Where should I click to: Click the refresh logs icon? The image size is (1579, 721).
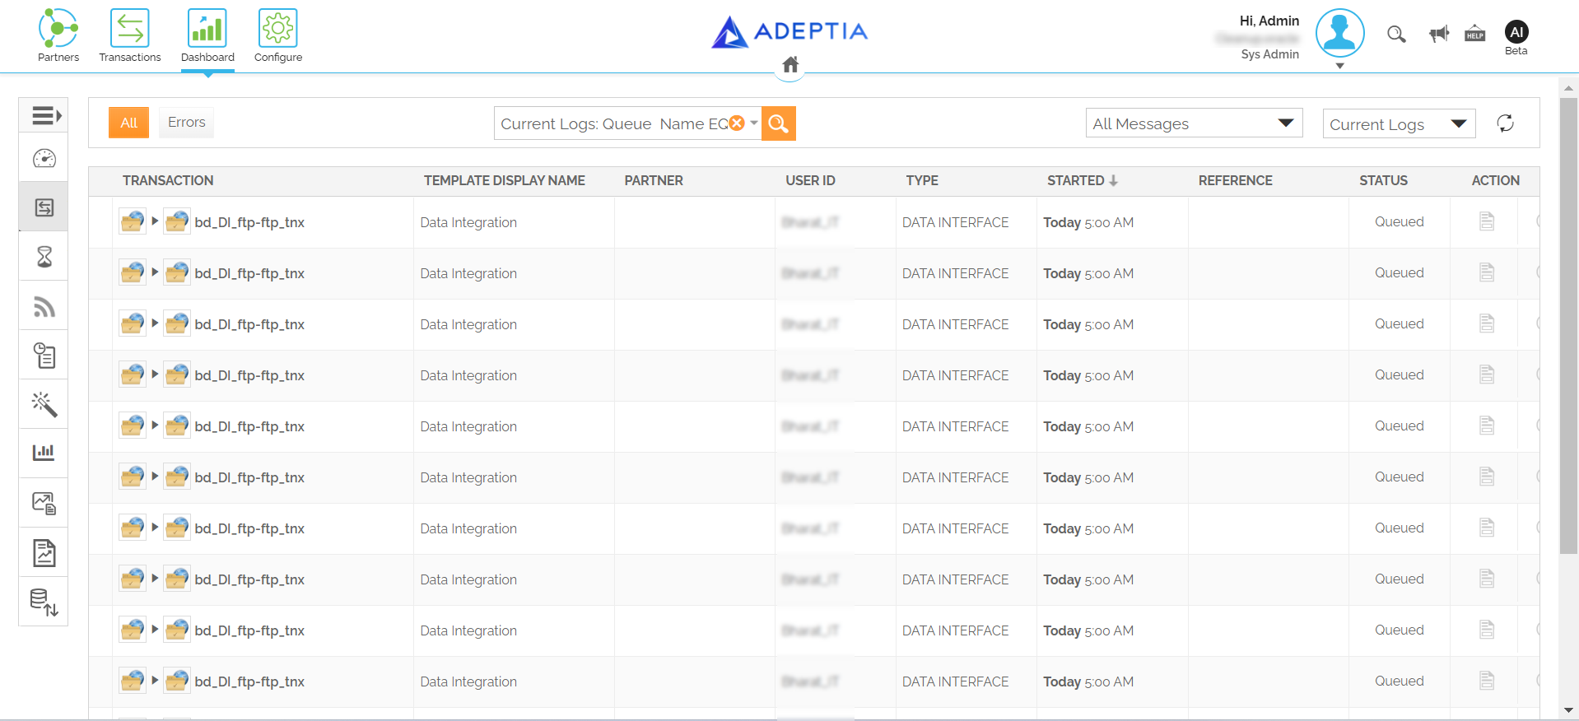[x=1506, y=123]
